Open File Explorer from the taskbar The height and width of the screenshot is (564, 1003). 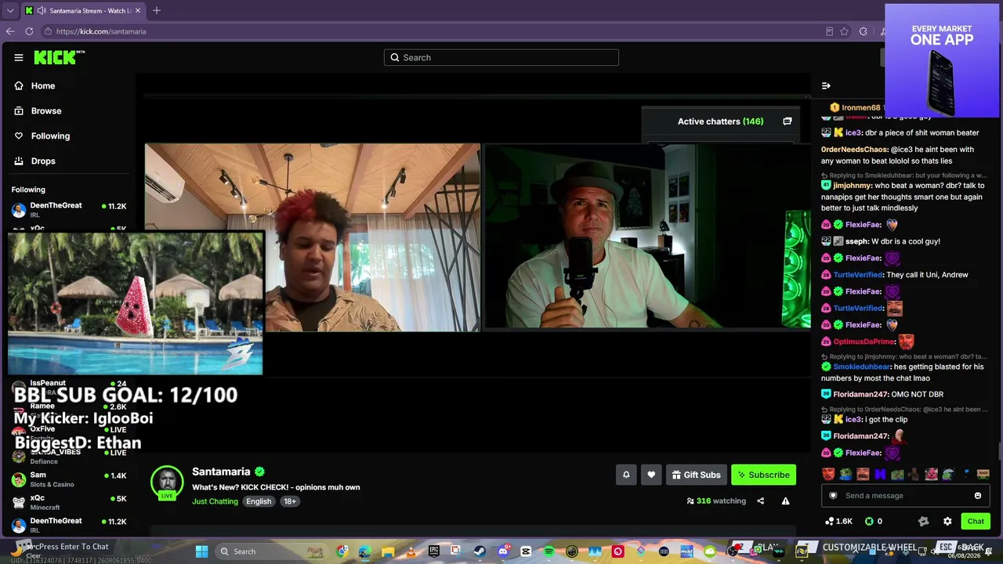point(388,551)
